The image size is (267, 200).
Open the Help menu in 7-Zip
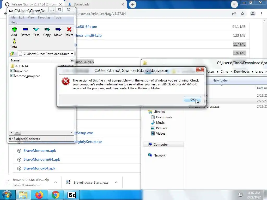tap(14, 22)
